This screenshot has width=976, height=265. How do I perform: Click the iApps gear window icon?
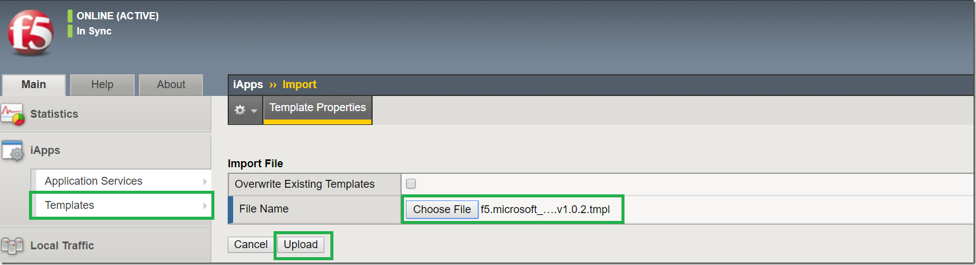(x=13, y=150)
